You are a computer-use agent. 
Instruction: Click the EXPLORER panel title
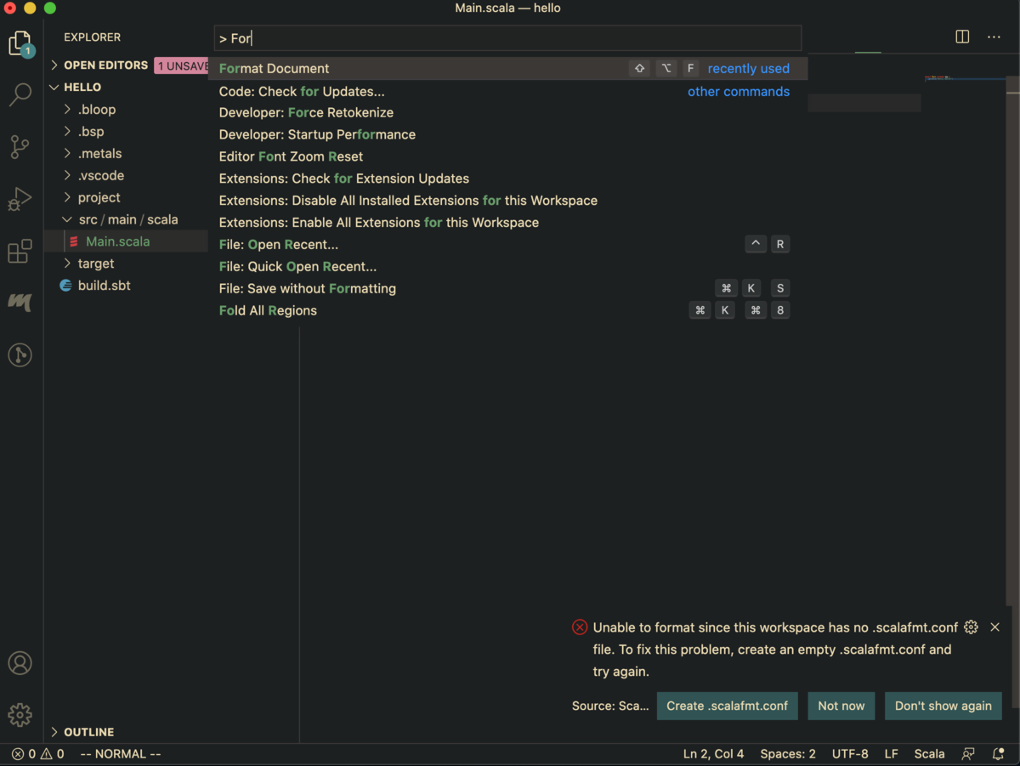click(93, 37)
